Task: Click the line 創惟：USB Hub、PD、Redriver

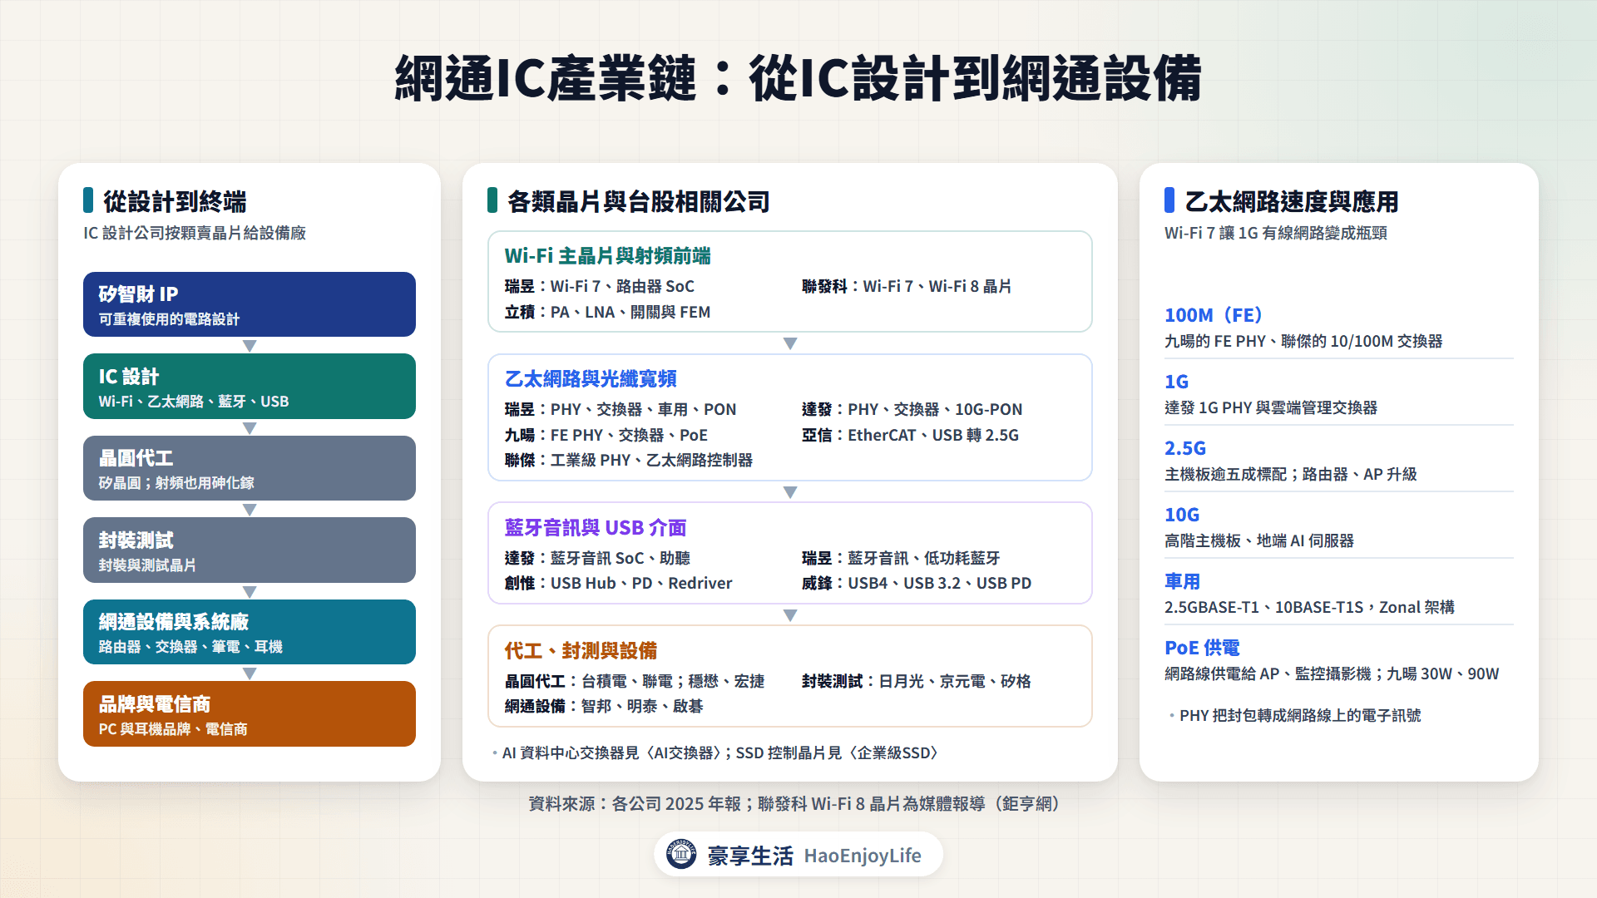Action: point(618,584)
